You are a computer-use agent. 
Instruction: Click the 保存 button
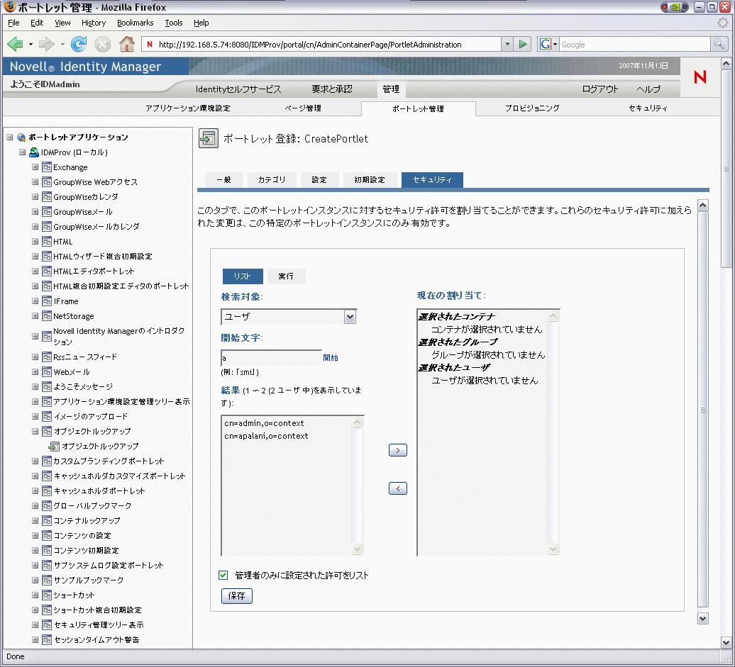click(237, 596)
